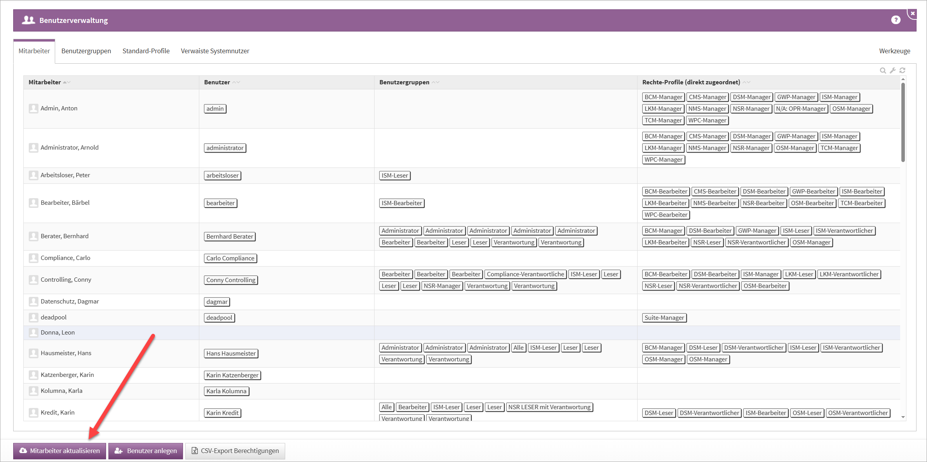
Task: Click the search magnifier icon above table
Action: tap(883, 70)
